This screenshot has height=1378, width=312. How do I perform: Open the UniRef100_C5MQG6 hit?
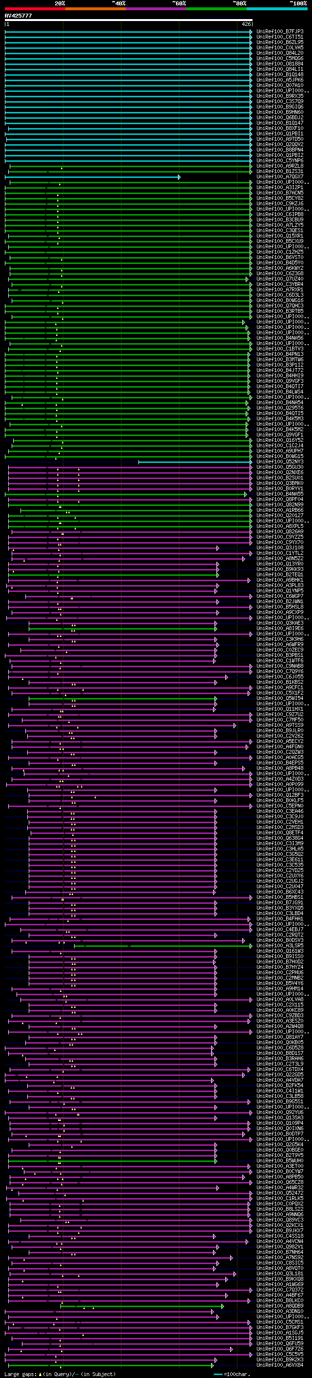coord(280,58)
